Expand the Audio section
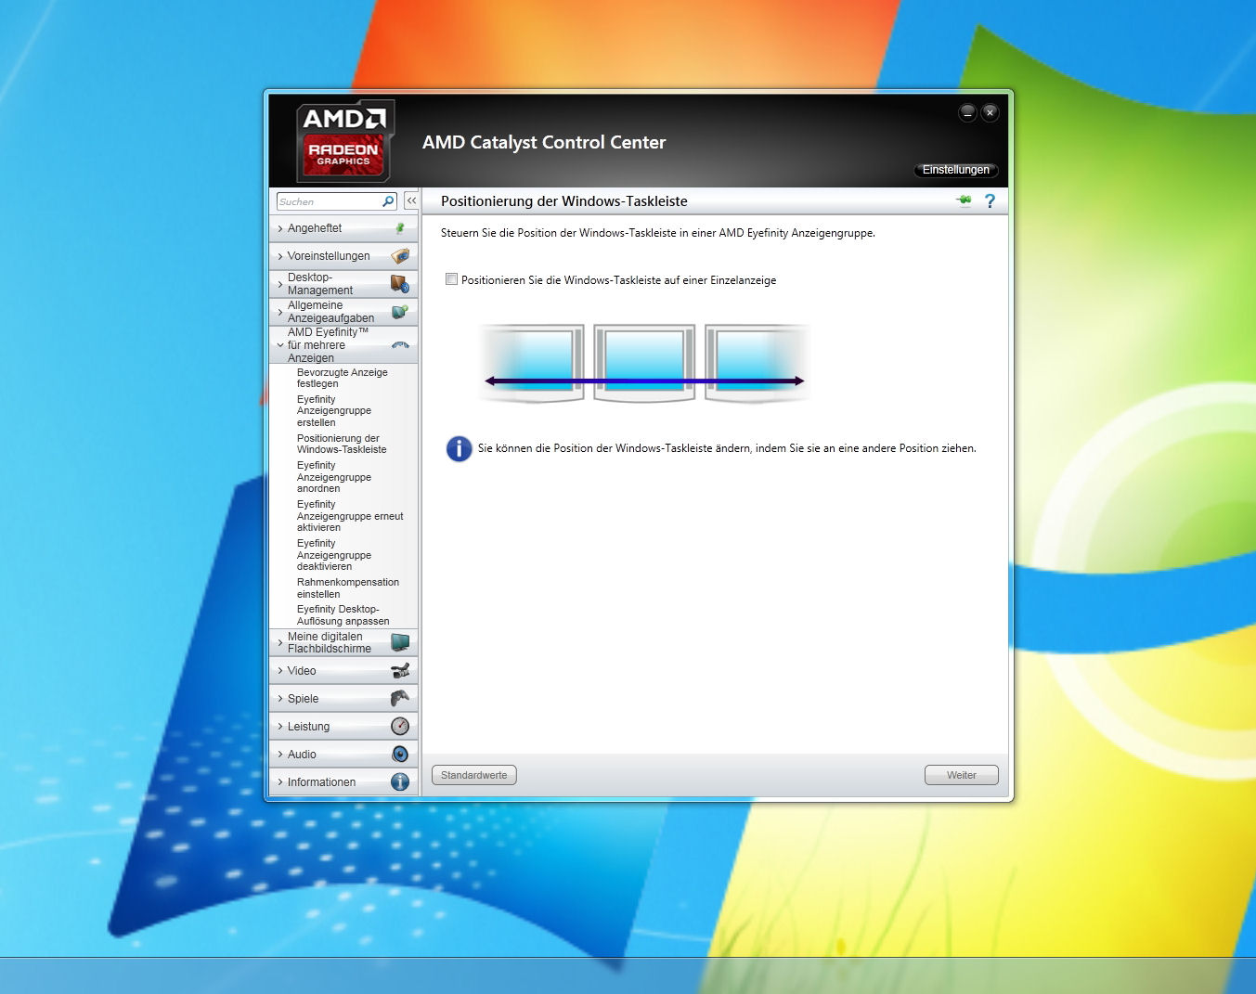Screen dimensions: 1256x994 point(344,754)
